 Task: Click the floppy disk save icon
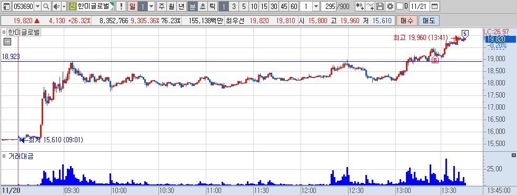380,6
